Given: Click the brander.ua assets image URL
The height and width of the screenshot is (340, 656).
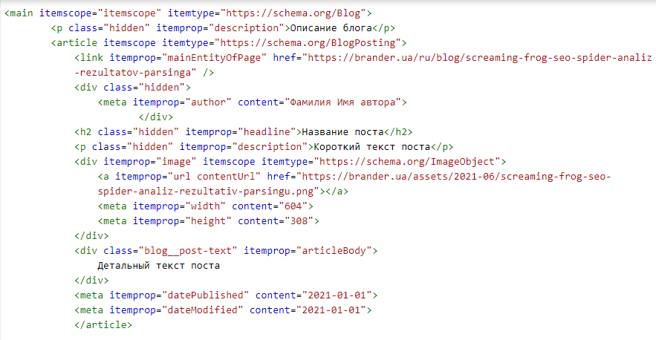Looking at the screenshot, I should tap(453, 176).
